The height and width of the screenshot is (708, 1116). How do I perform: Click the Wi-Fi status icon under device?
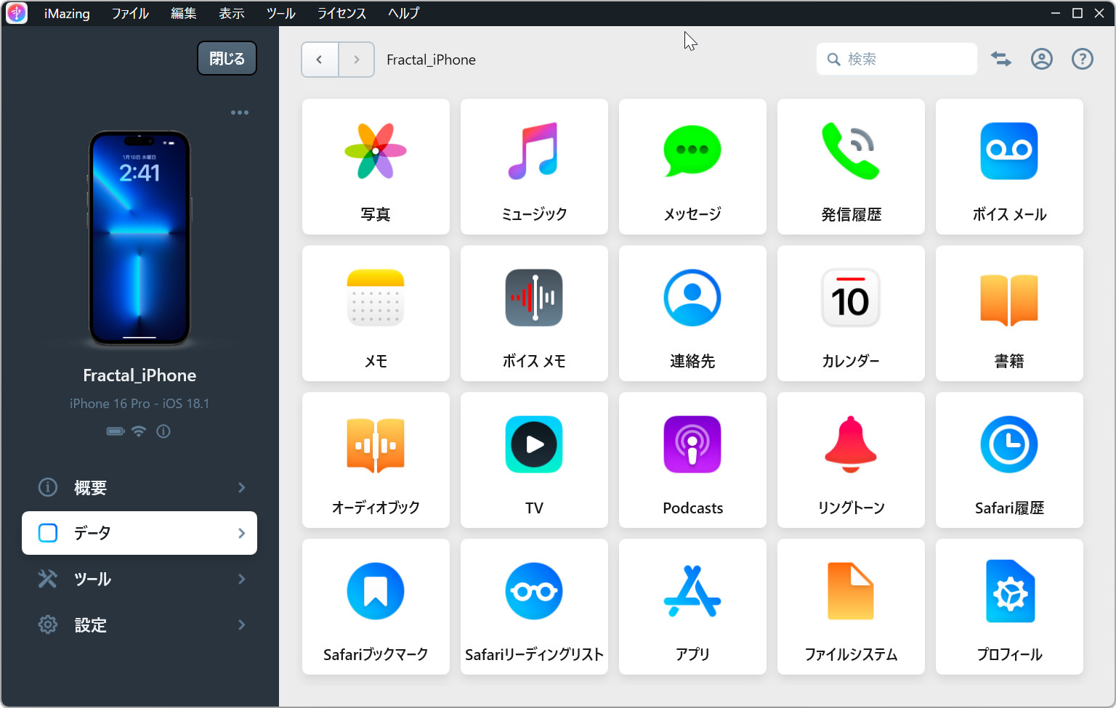tap(139, 431)
